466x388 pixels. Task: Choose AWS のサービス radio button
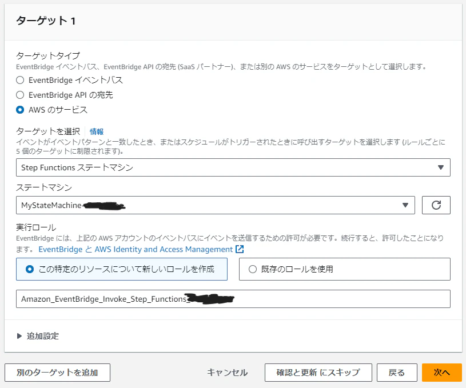(x=20, y=110)
